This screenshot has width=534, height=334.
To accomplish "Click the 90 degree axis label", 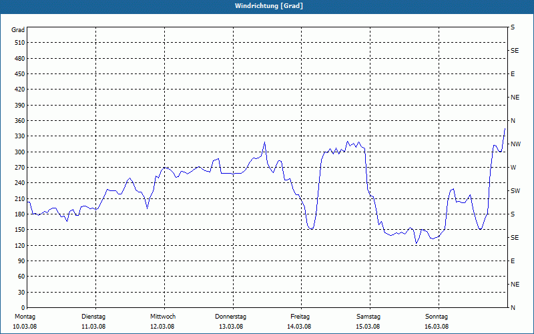I will (21, 261).
